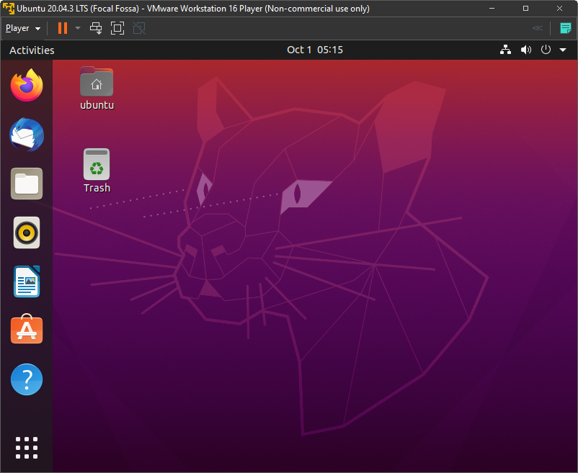578x473 pixels.
Task: Open the Player menu
Action: pyautogui.click(x=22, y=28)
